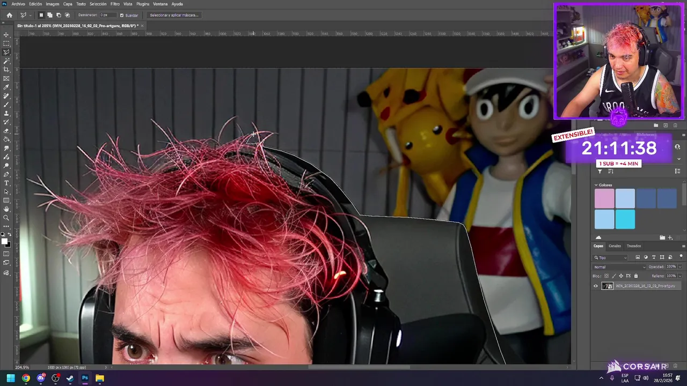Click the Home icon in options bar
This screenshot has width=687, height=386.
pyautogui.click(x=9, y=15)
